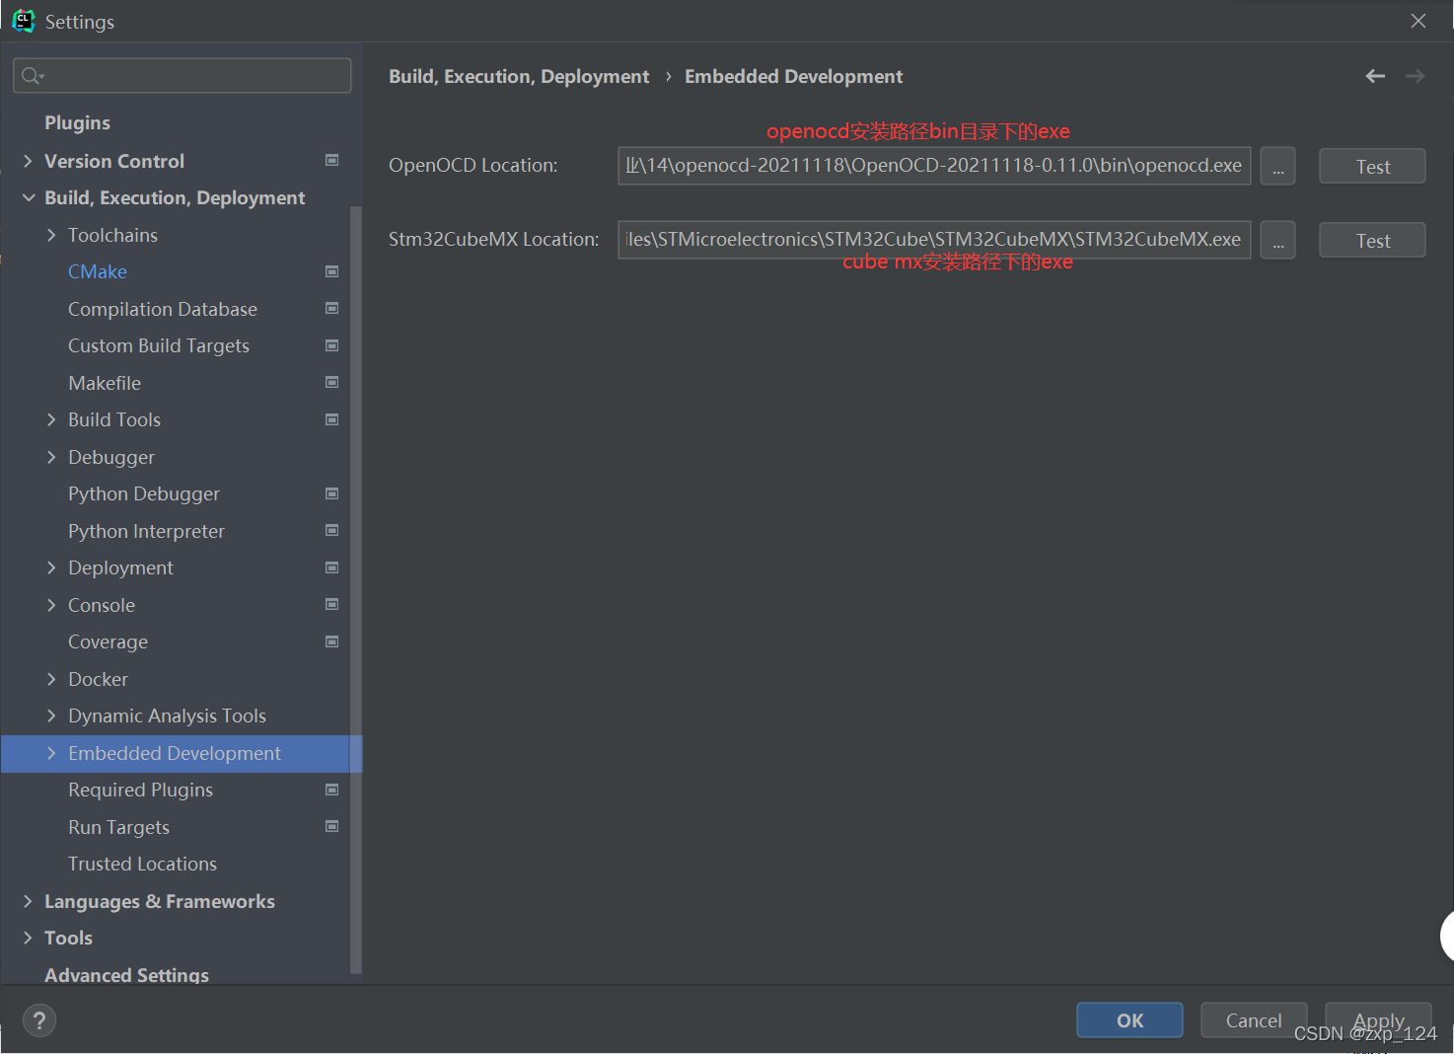
Task: Collapse Build, Execution, Deployment section
Action: click(28, 197)
